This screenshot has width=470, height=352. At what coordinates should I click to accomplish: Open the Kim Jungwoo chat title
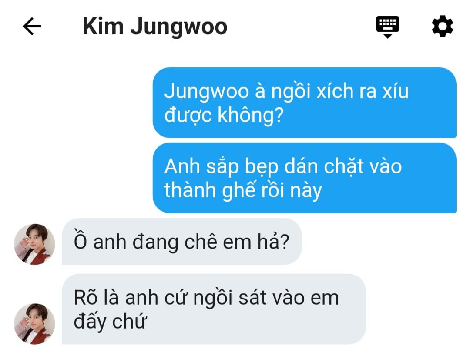(155, 27)
